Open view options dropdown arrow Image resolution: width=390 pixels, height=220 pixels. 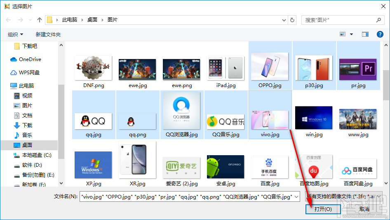[x=351, y=34]
